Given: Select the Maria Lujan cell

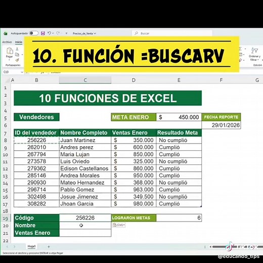Looking at the screenshot, I should (85, 154).
